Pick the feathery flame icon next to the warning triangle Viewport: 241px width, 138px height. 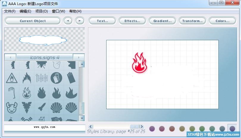[27, 78]
